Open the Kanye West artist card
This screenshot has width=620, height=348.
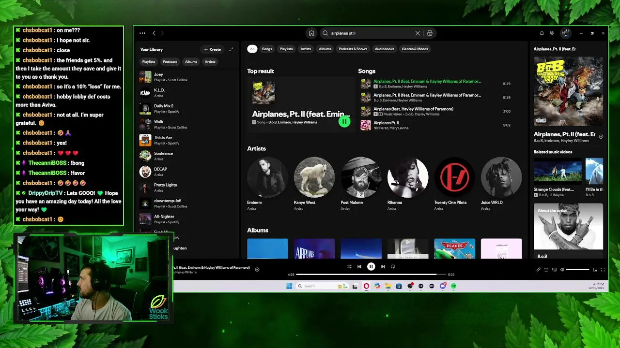coord(314,184)
